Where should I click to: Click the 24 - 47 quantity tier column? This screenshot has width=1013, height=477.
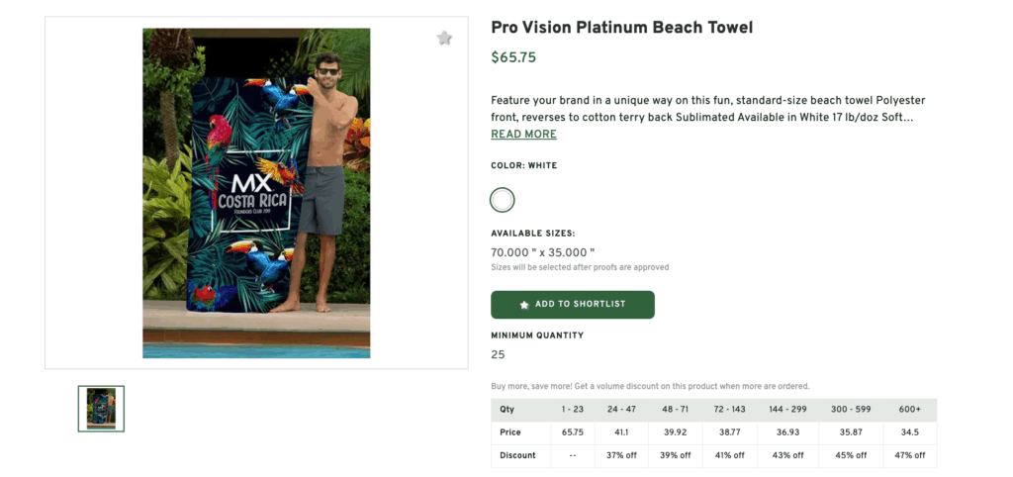[x=621, y=410]
